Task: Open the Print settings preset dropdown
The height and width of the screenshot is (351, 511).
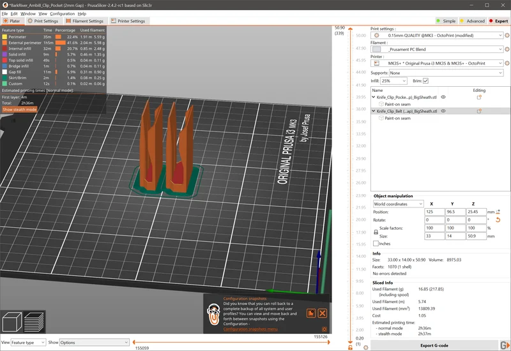Action: [x=437, y=35]
